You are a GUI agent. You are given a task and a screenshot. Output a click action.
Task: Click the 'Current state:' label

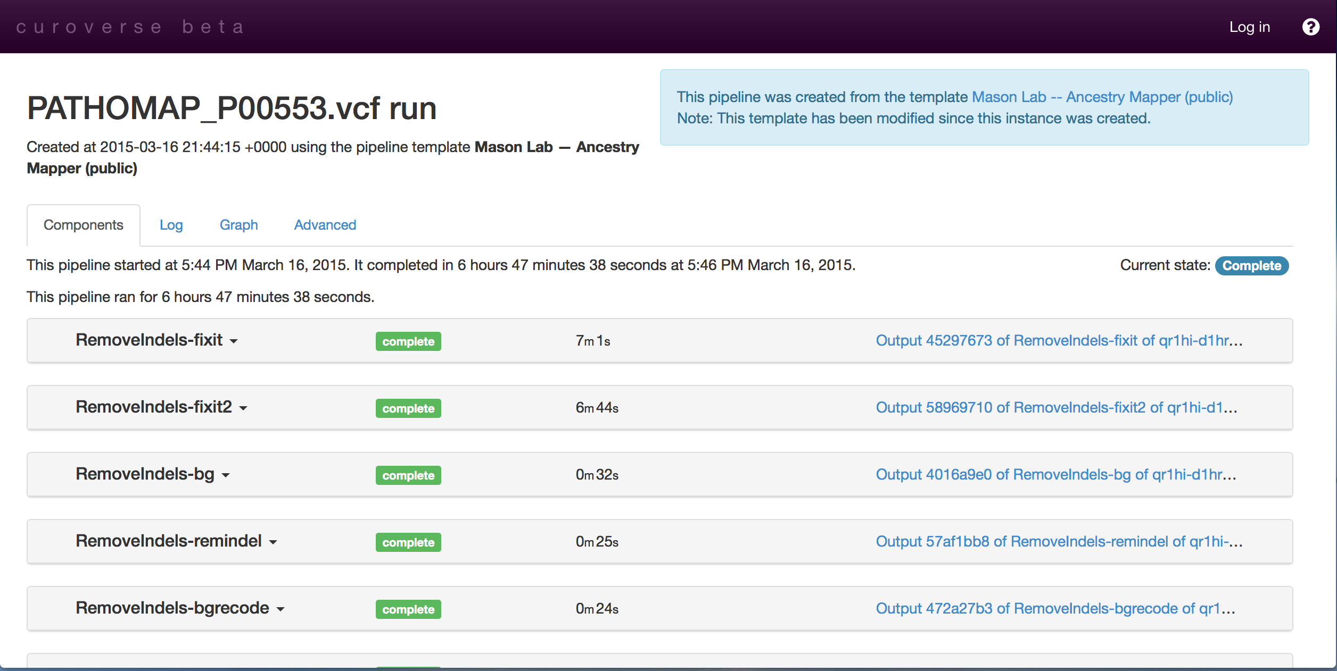(x=1165, y=265)
